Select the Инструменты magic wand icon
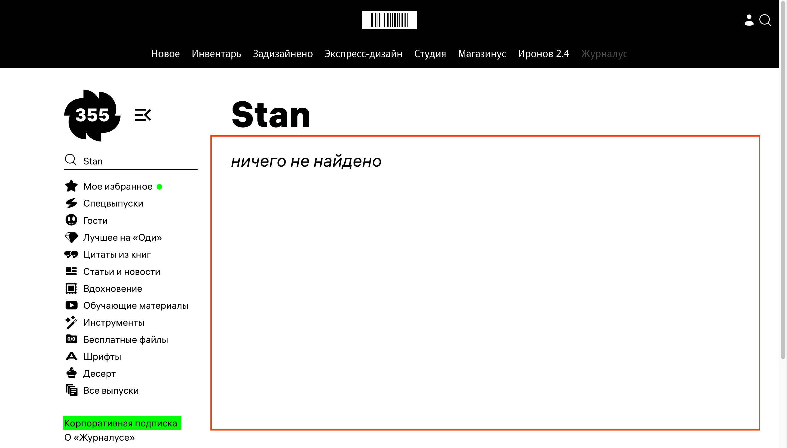Screen dimensions: 787x448 click(x=71, y=322)
